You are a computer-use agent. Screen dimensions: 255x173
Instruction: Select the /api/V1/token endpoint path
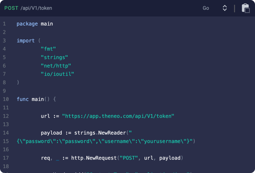tap(36, 8)
